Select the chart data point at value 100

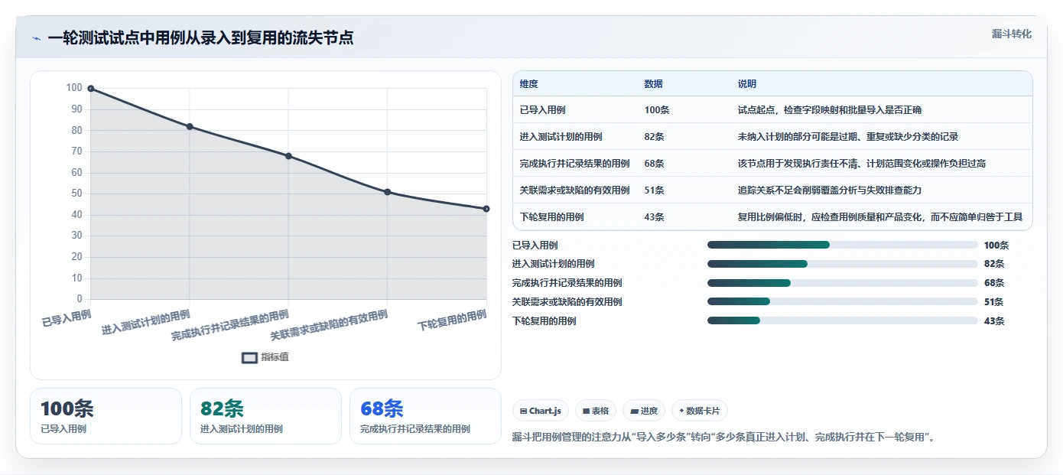(91, 89)
